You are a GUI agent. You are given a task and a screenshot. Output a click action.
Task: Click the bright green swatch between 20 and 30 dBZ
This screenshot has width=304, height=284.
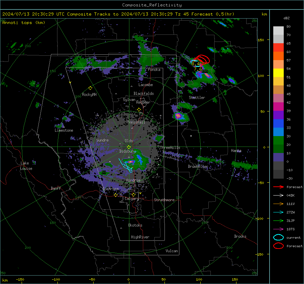pos(278,140)
